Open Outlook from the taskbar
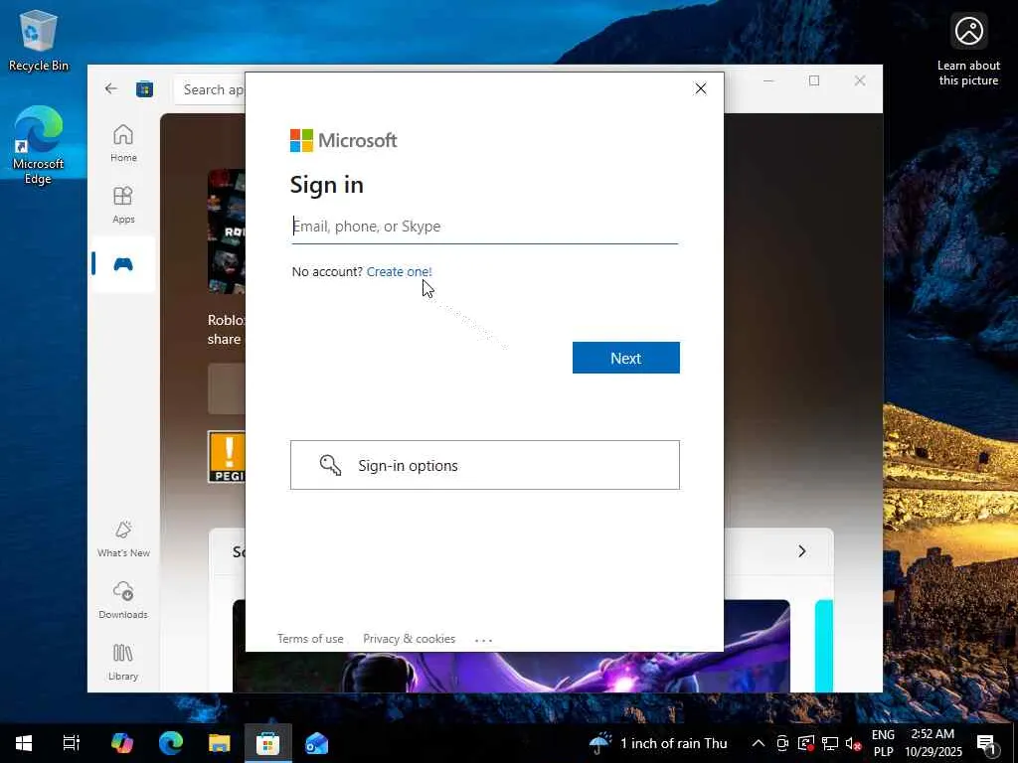This screenshot has height=763, width=1018. pyautogui.click(x=317, y=743)
